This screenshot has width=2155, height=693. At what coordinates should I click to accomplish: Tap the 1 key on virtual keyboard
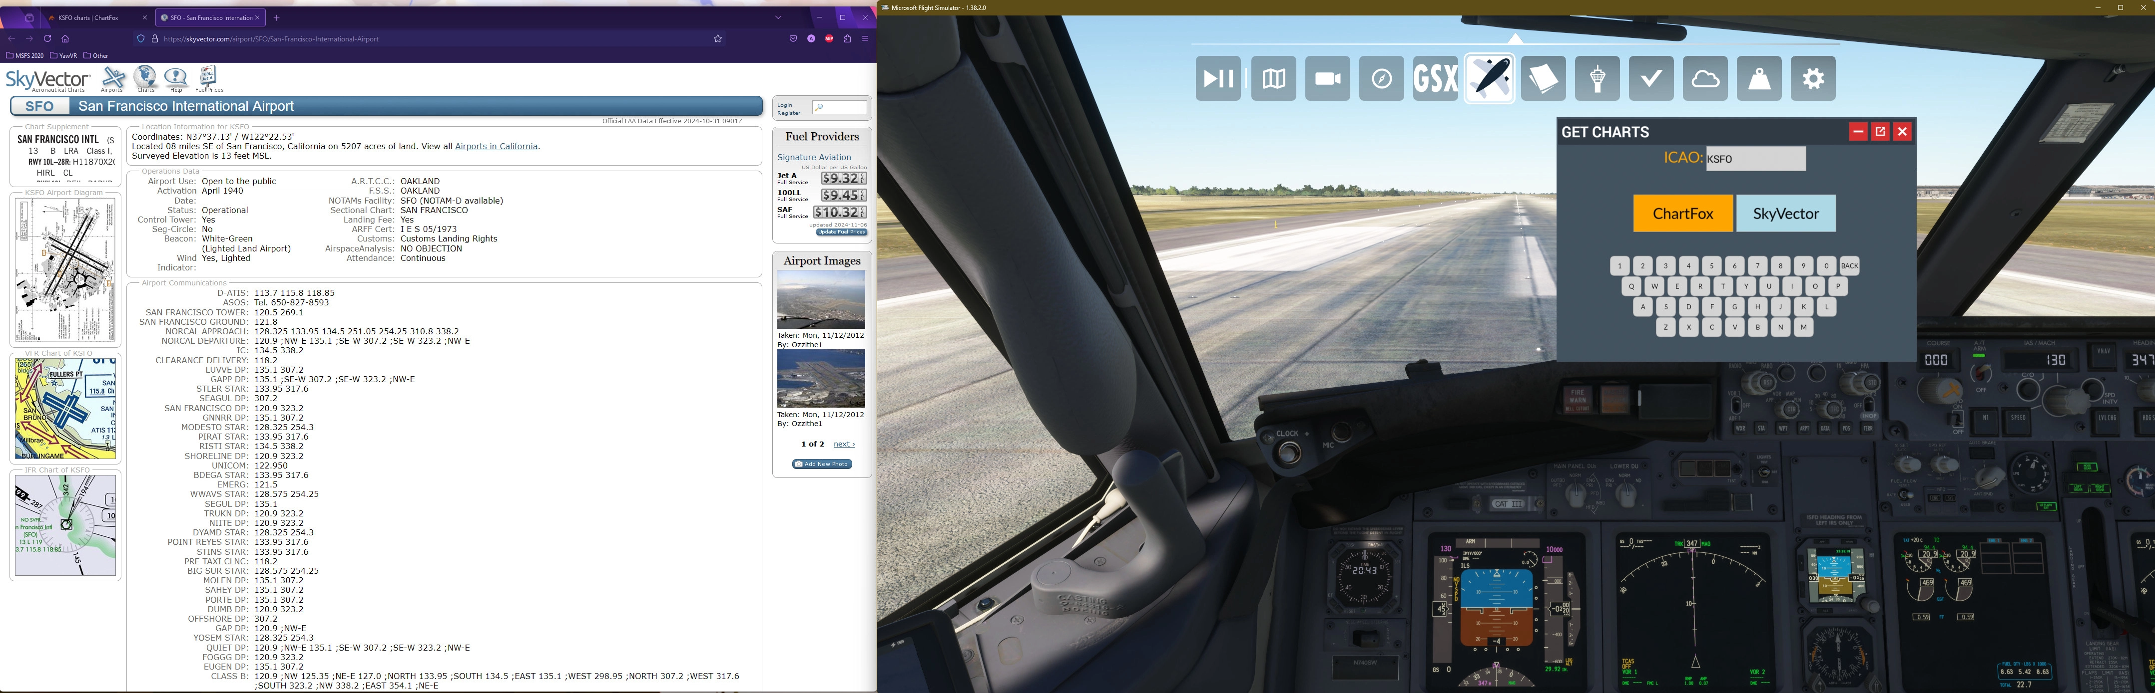1619,266
